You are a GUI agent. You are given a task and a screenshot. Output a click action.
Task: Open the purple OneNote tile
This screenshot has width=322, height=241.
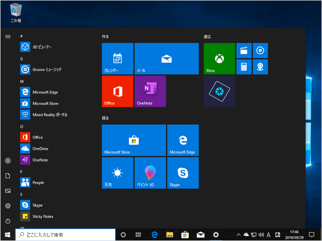pos(150,91)
